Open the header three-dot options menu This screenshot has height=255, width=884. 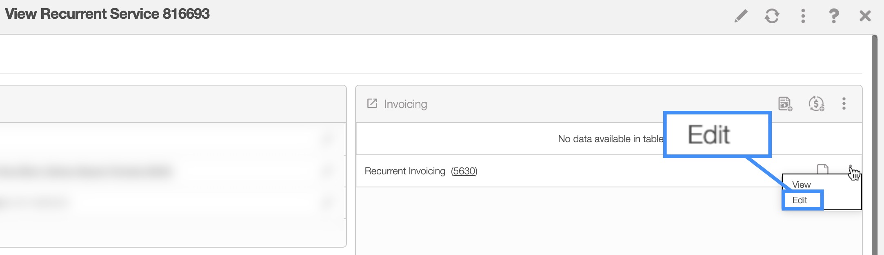coord(803,16)
